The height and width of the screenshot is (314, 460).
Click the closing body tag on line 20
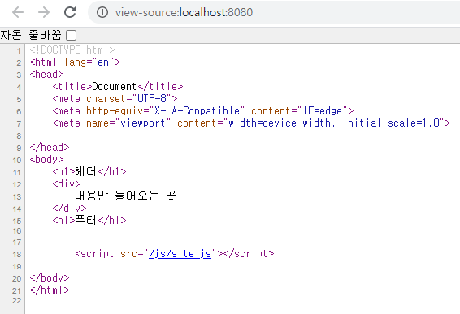(50, 278)
